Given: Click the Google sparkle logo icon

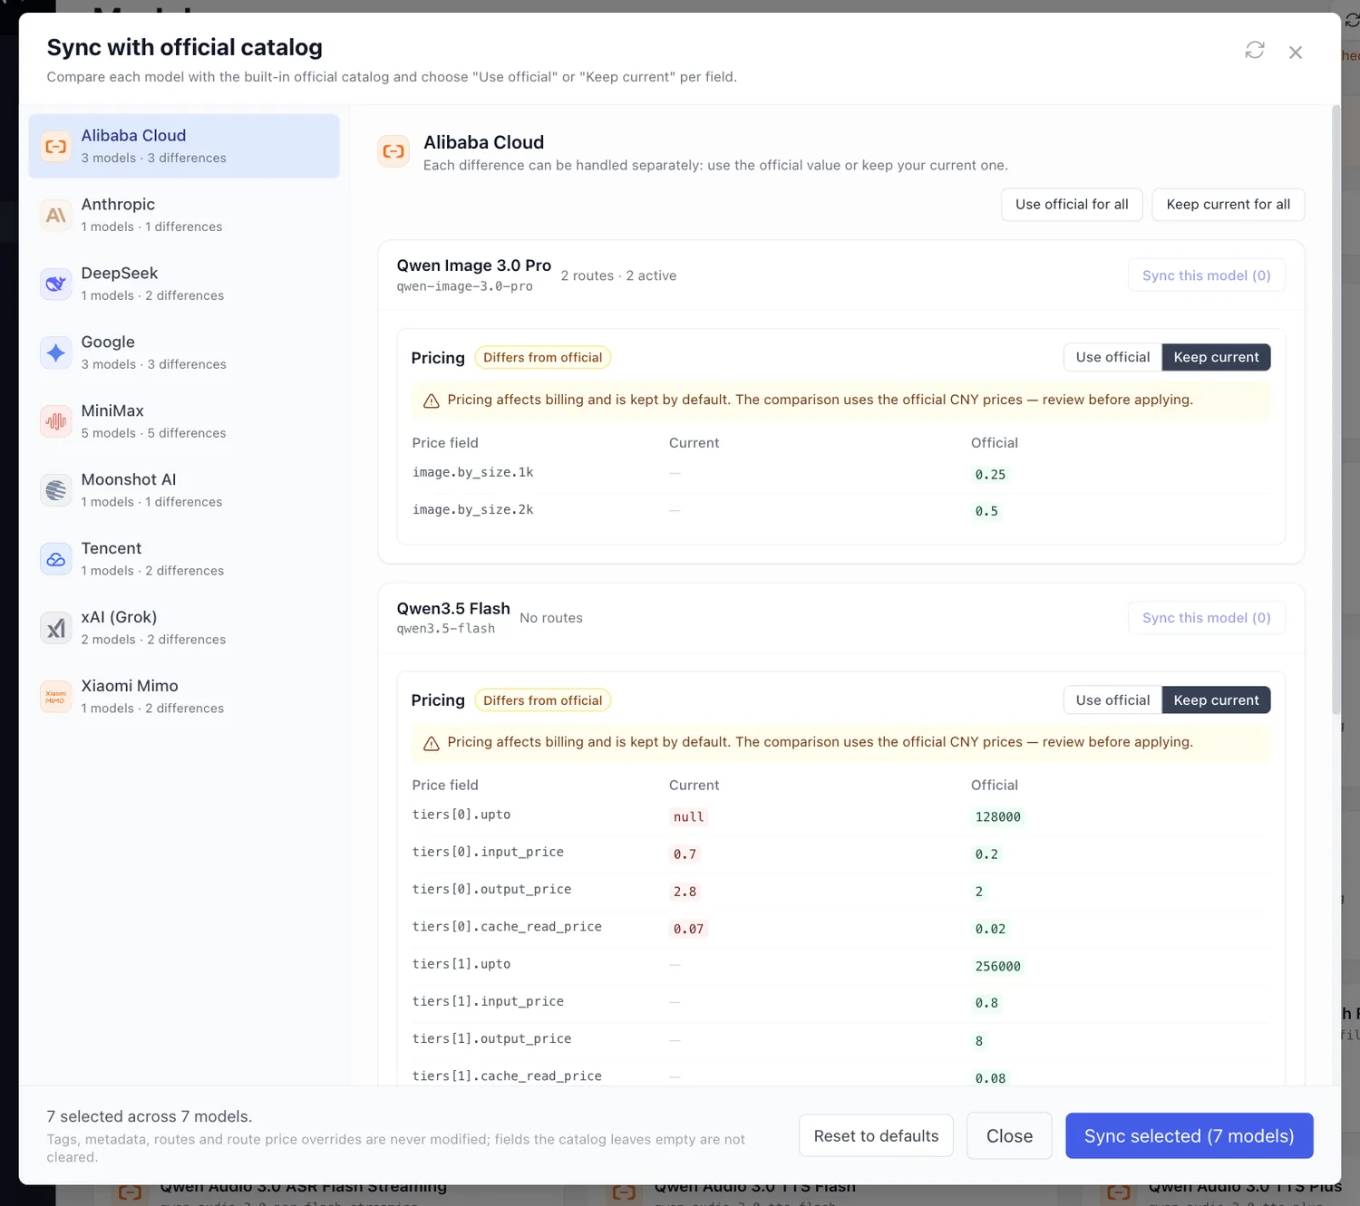Looking at the screenshot, I should (x=56, y=352).
